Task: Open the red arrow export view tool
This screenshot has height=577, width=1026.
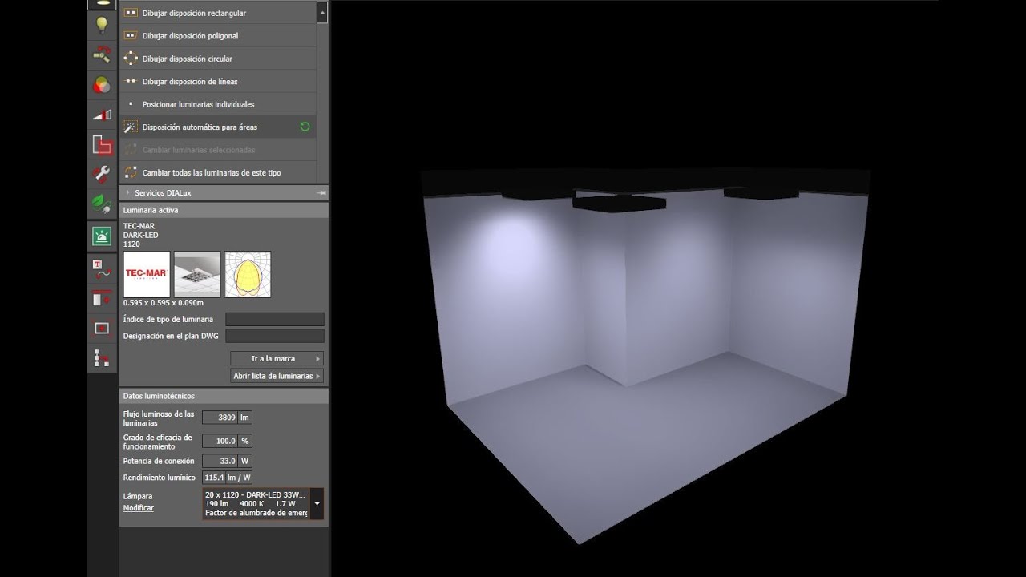Action: [x=102, y=298]
